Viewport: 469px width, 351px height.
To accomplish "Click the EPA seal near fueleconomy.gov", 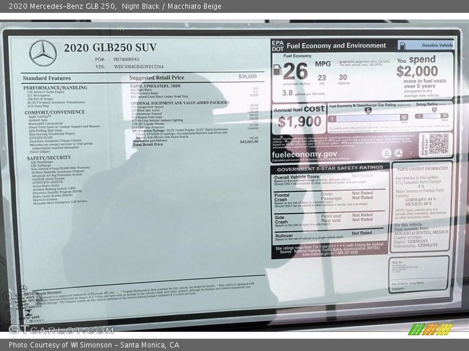I will click(386, 153).
